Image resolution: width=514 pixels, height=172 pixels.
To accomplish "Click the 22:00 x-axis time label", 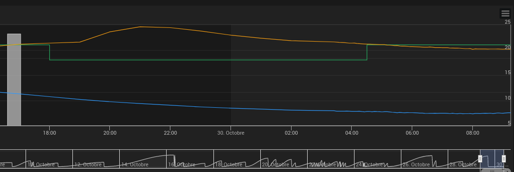I will click(x=170, y=133).
